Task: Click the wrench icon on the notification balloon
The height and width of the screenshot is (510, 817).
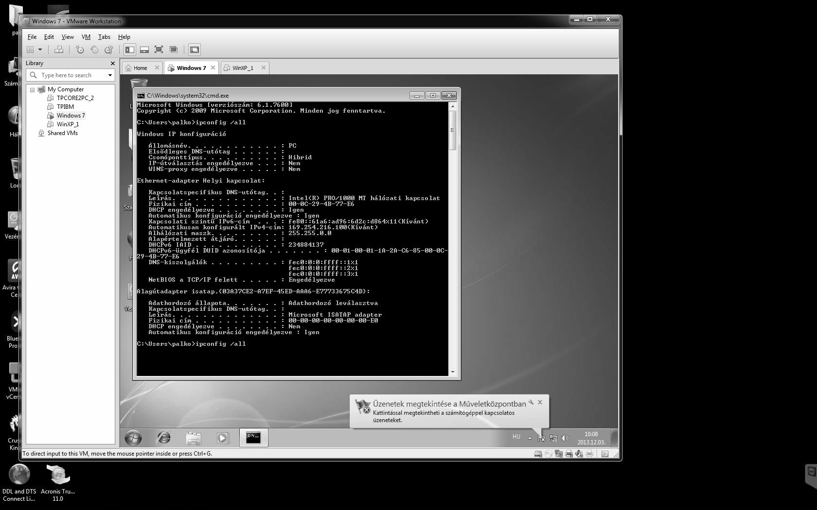Action: coord(531,402)
